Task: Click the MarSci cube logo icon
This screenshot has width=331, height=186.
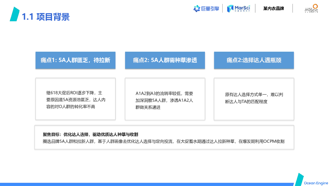Action: coord(230,8)
